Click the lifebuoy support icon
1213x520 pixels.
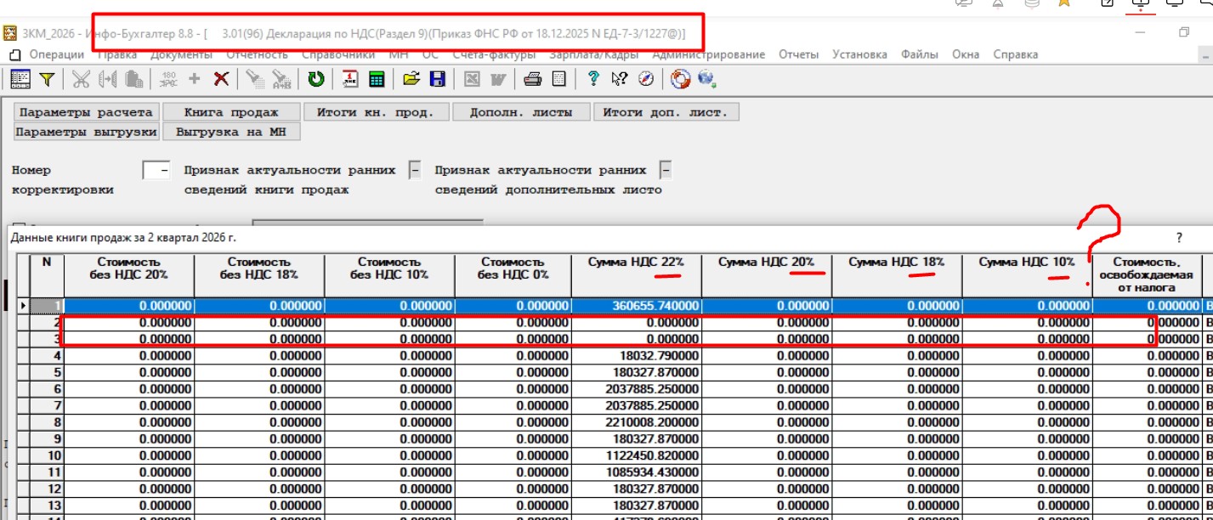point(679,79)
